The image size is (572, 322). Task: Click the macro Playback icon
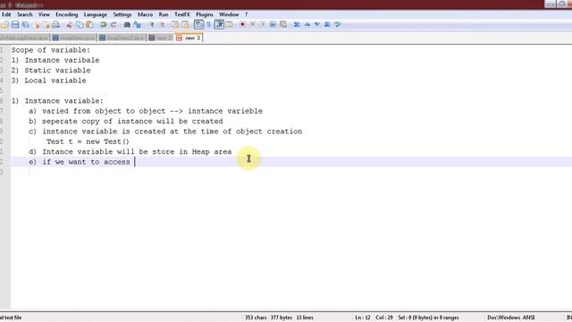tap(263, 24)
